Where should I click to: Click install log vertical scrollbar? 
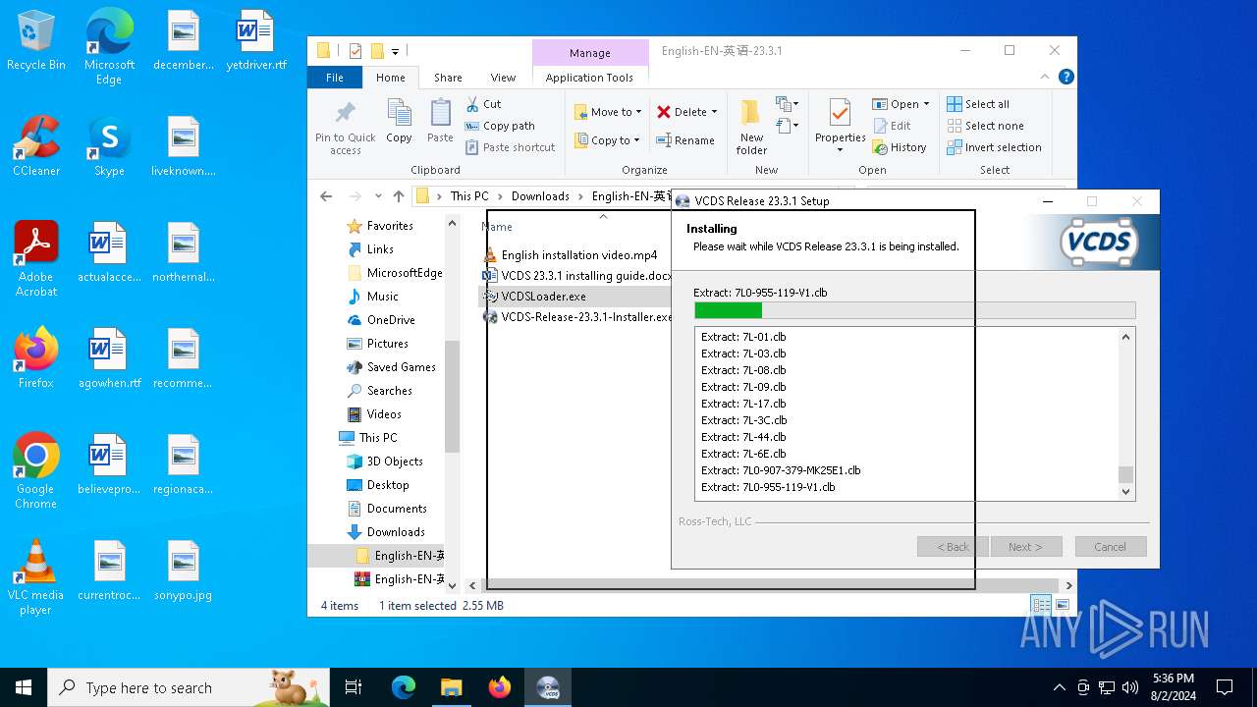[1126, 412]
